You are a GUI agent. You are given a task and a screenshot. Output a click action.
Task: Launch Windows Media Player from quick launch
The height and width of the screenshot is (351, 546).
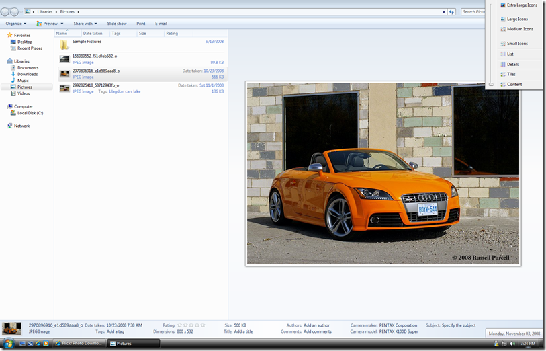click(46, 344)
